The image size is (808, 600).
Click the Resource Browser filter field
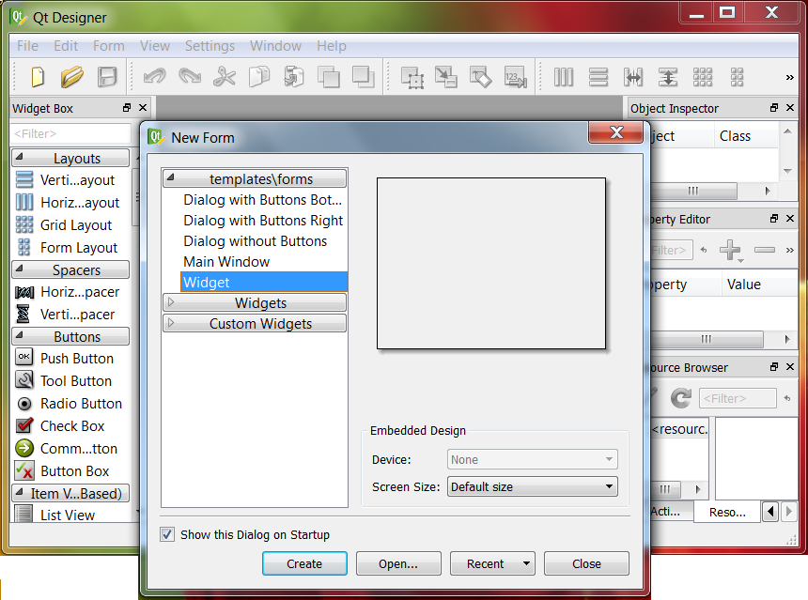pyautogui.click(x=738, y=398)
